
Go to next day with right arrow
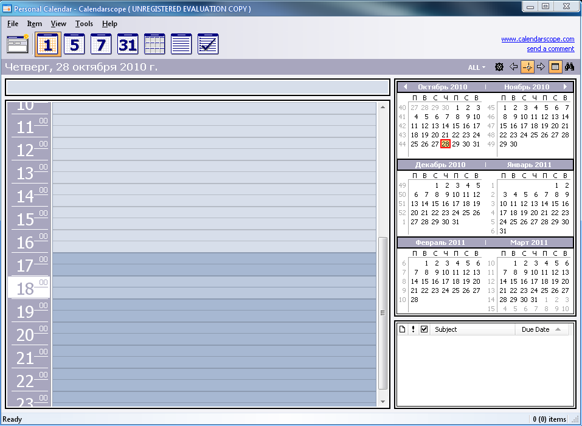click(x=541, y=67)
